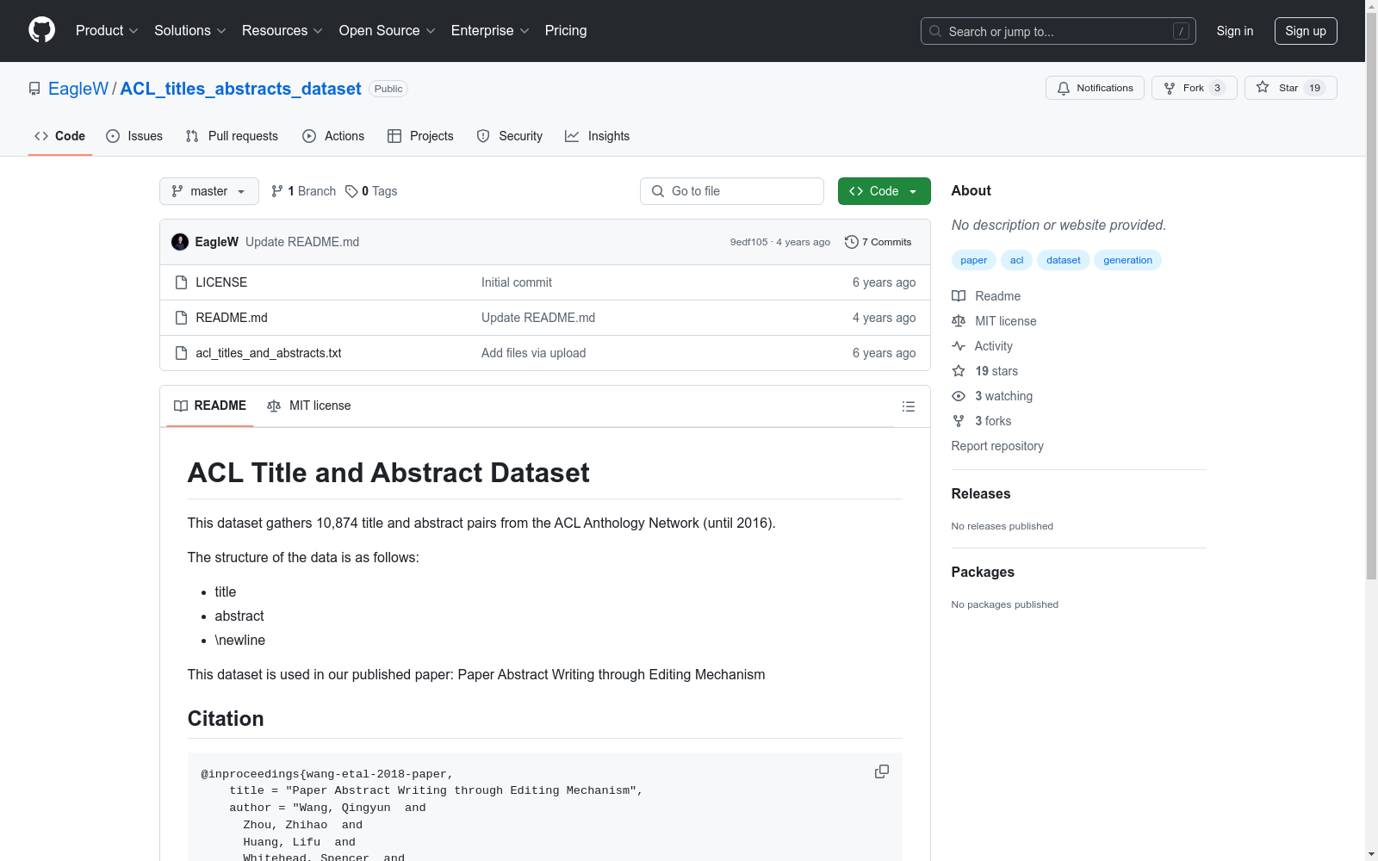Click the paper topic tag

[x=974, y=260]
